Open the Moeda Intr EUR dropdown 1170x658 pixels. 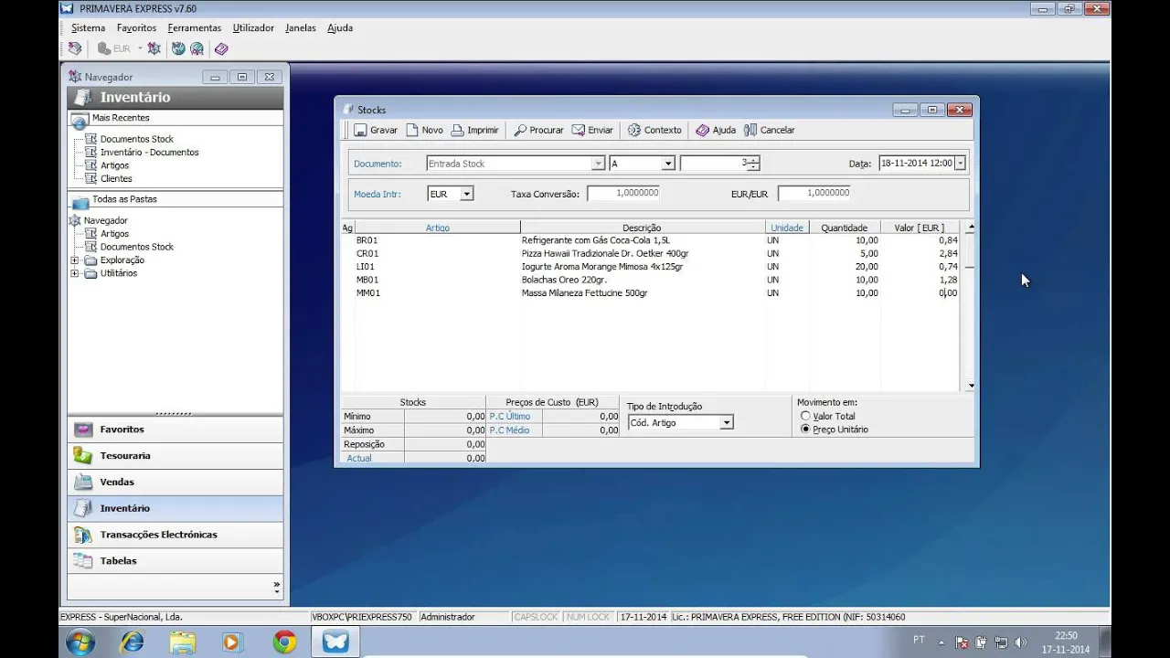click(467, 194)
